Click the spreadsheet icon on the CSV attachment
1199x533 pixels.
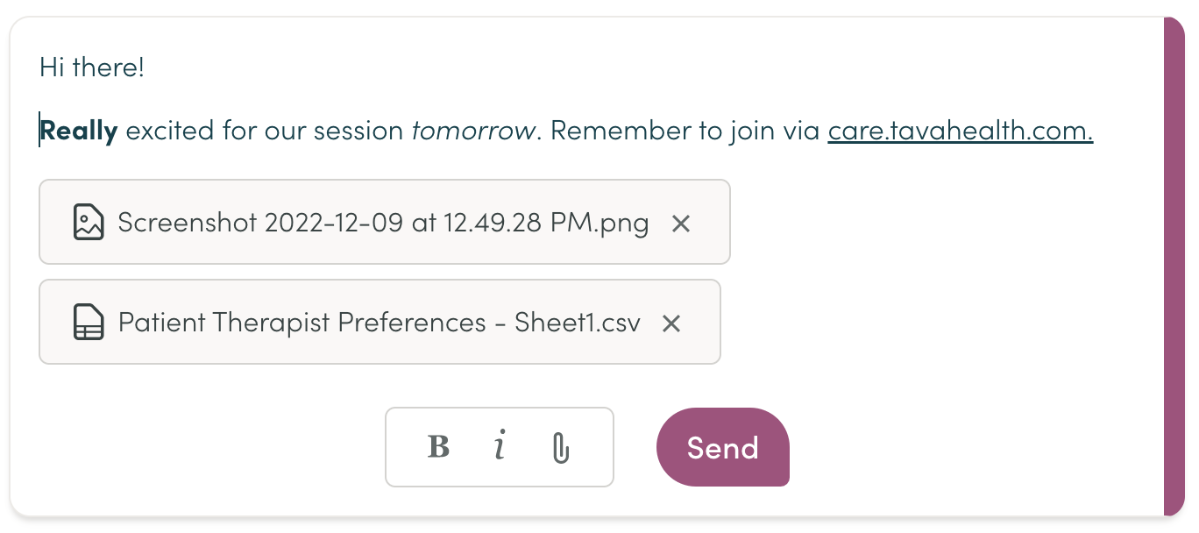coord(89,323)
